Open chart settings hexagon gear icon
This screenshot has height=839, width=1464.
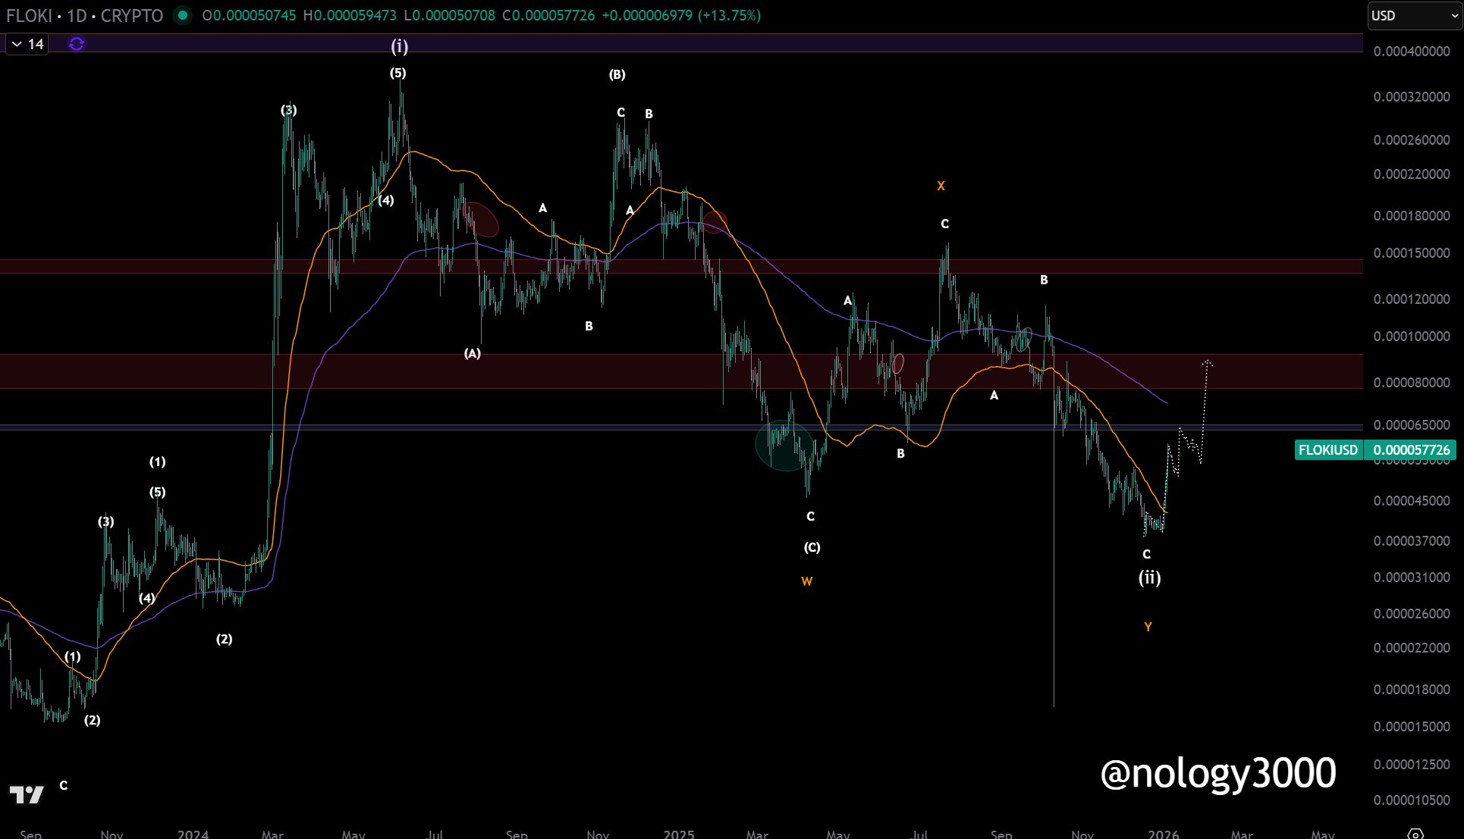[x=1415, y=834]
